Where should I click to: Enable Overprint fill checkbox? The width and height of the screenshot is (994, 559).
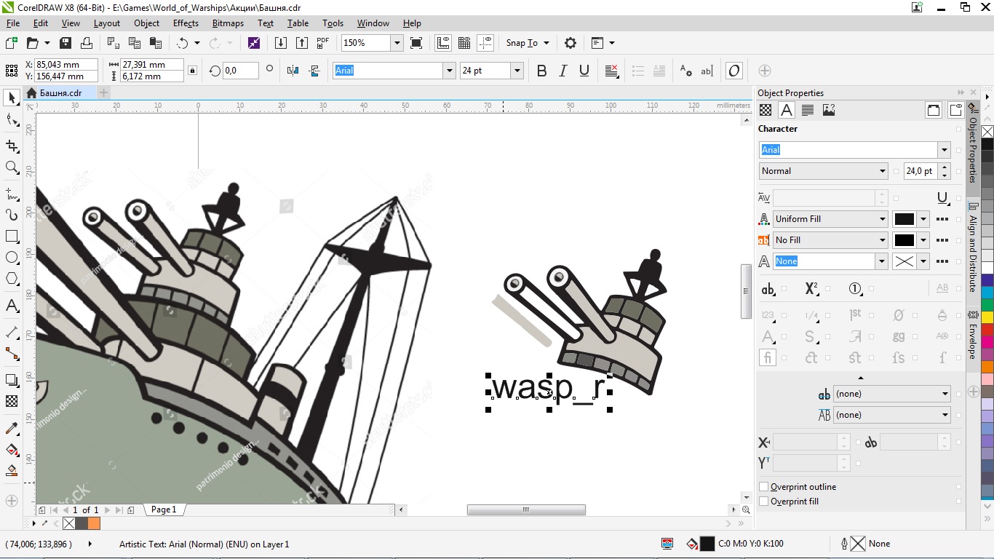coord(764,501)
